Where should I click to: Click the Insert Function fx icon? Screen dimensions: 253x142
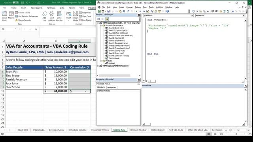(36, 29)
